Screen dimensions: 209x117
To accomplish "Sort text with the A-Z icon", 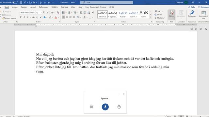I will pyautogui.click(x=89, y=13).
